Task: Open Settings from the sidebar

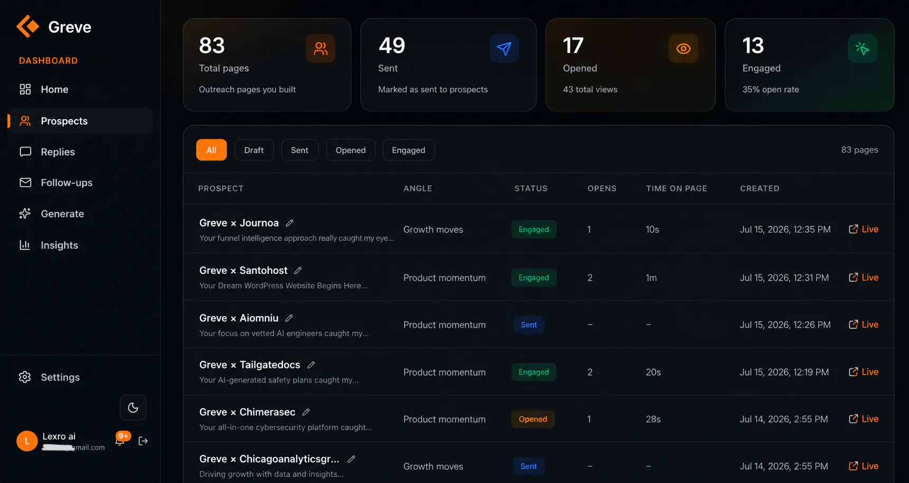Action: tap(49, 377)
